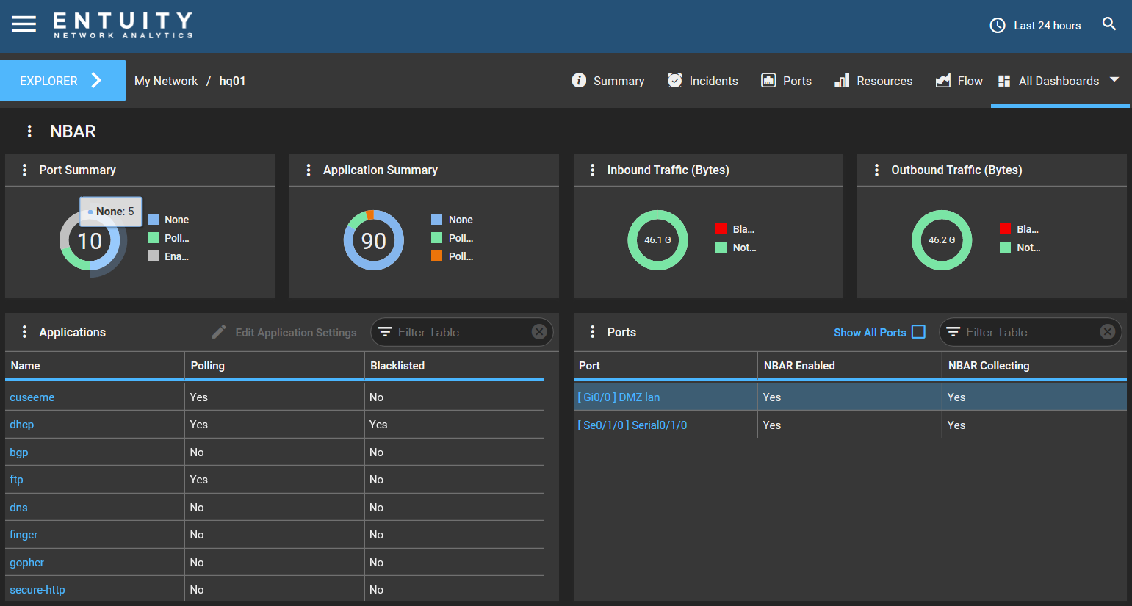Click the pencil Edit Application Settings icon

219,332
